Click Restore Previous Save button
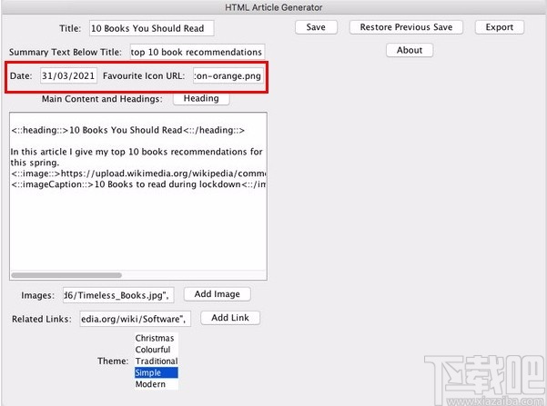The image size is (547, 406). [x=406, y=27]
